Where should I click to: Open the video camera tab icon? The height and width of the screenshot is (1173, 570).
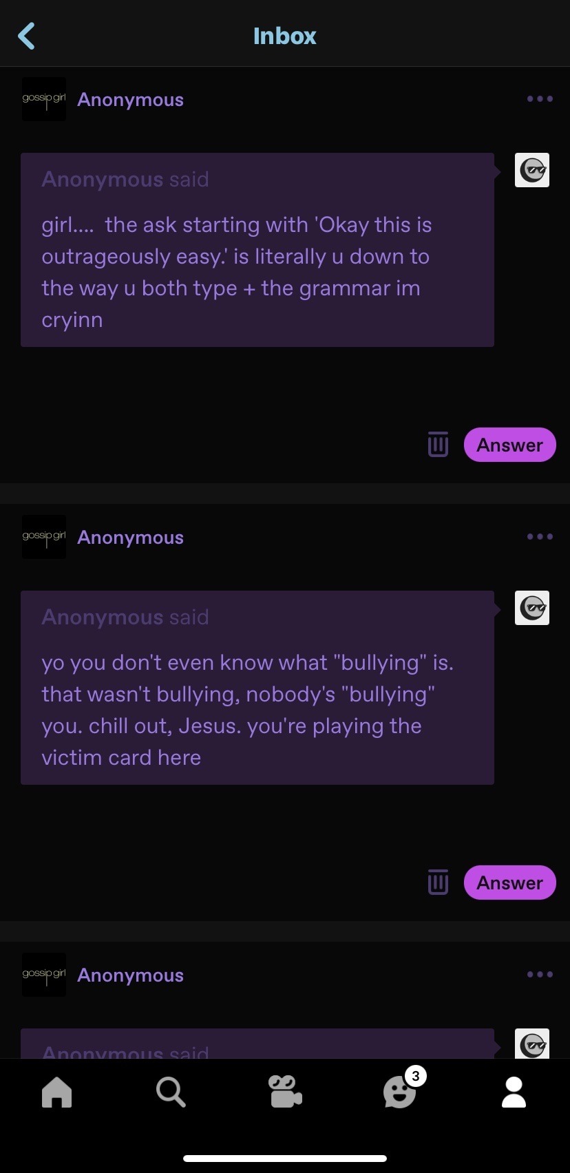point(285,1092)
